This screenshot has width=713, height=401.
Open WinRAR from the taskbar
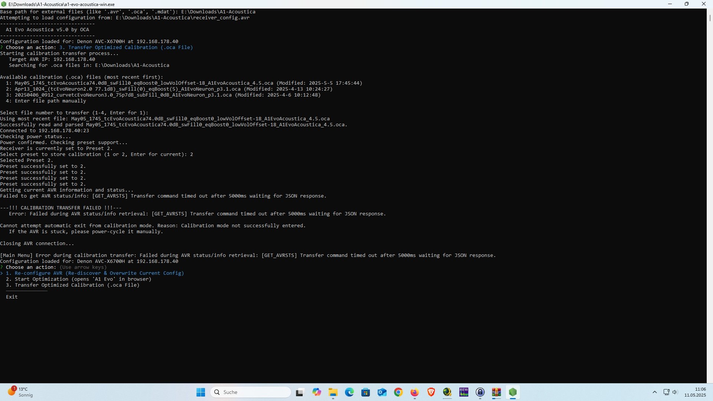click(497, 392)
